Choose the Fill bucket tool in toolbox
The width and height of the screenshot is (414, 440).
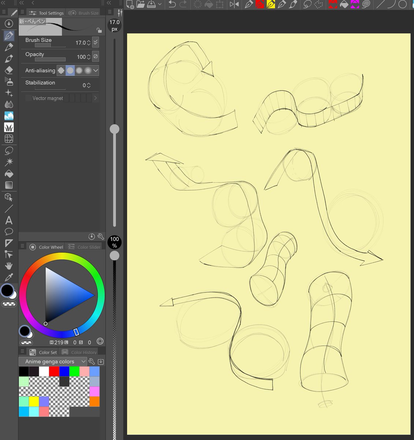pyautogui.click(x=9, y=173)
